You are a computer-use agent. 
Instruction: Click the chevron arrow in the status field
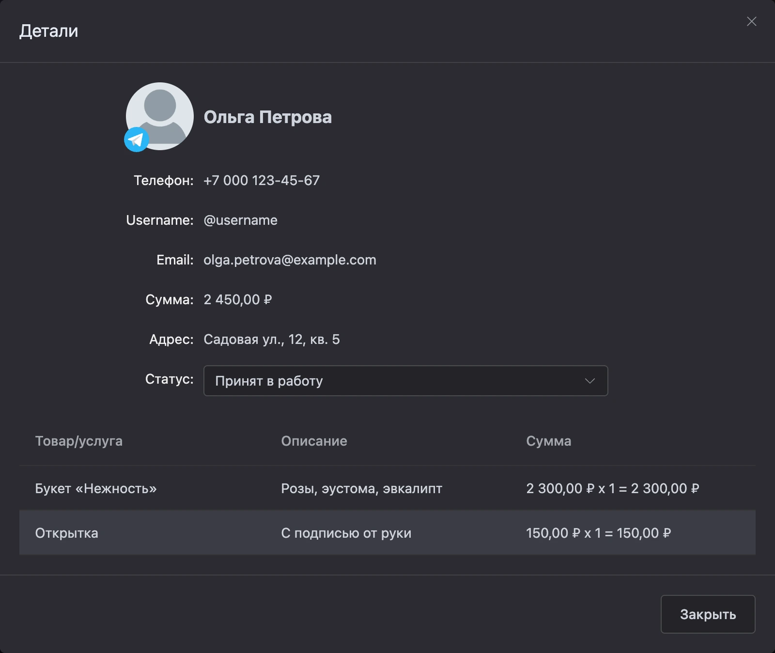[x=589, y=381]
